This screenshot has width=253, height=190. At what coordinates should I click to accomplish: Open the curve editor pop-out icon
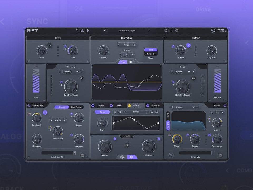157,112
